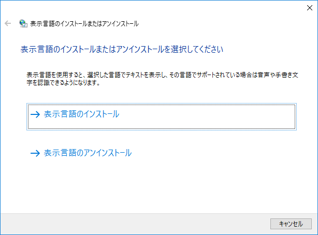Viewport: 318px width, 235px height.
Task: Click the window title text next to the globe
Action: 84,23
